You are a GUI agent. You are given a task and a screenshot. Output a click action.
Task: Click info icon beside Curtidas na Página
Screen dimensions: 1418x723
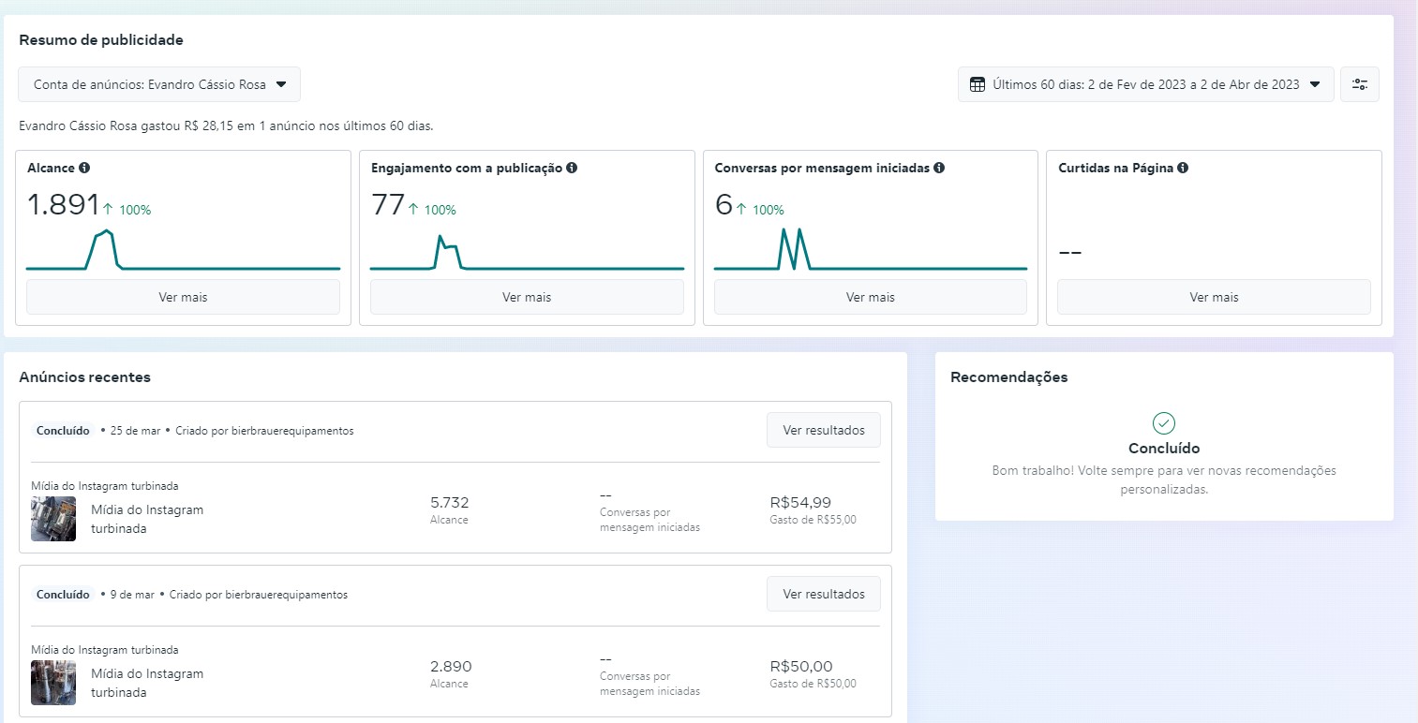tap(1183, 169)
